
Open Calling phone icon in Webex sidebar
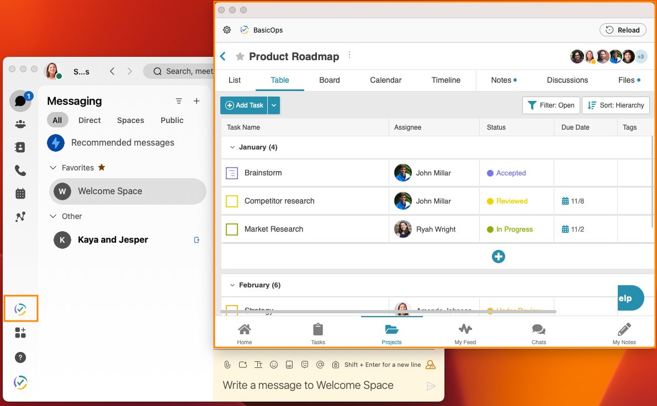[x=20, y=170]
